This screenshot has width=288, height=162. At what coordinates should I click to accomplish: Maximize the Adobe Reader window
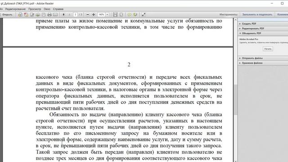tap(282, 3)
